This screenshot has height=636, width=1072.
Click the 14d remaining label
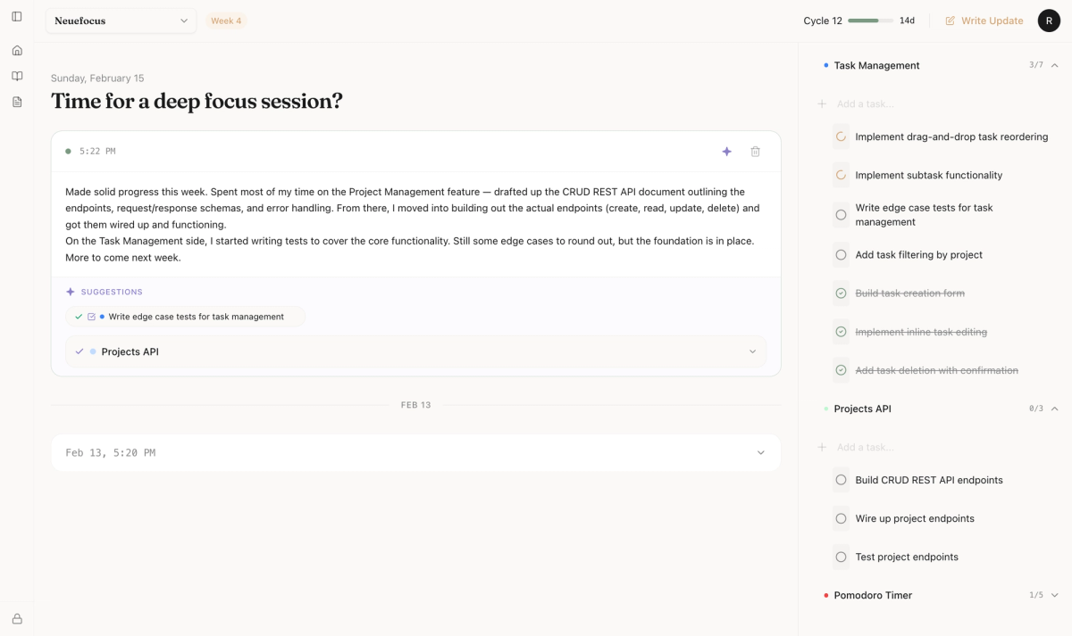pyautogui.click(x=907, y=21)
